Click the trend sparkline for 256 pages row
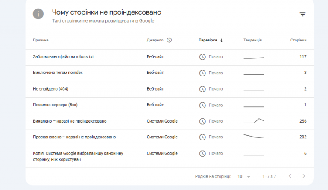Image resolution: width=328 pixels, height=190 pixels. click(x=254, y=121)
